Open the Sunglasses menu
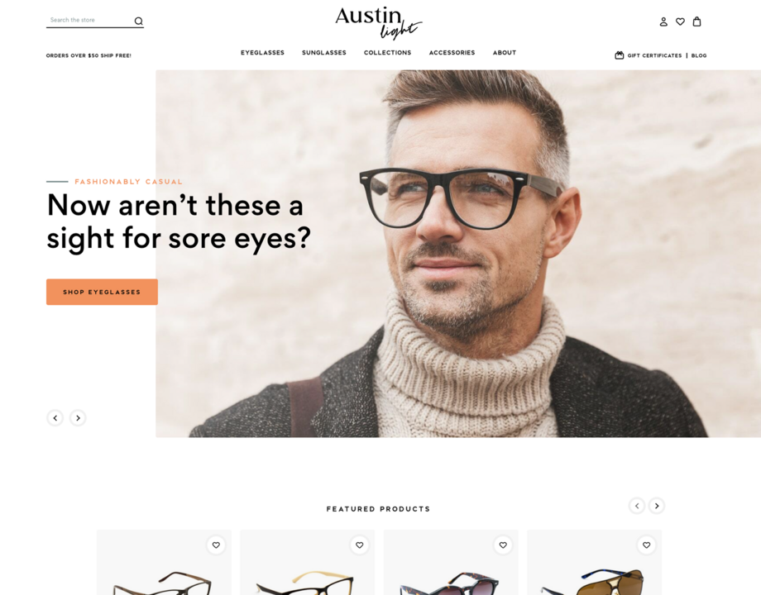Viewport: 761px width, 595px height. 324,52
